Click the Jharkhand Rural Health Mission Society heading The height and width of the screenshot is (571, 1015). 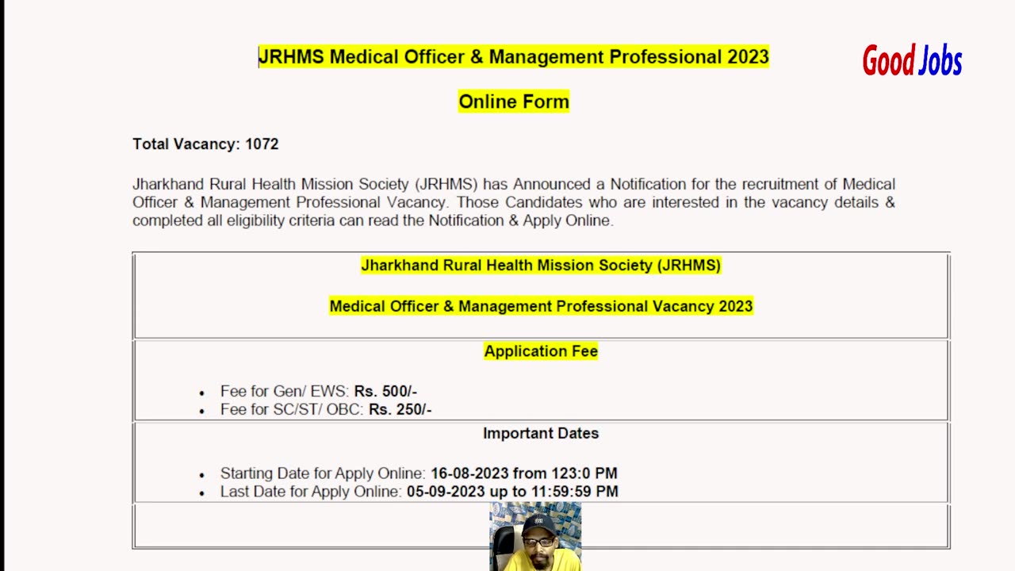click(541, 266)
